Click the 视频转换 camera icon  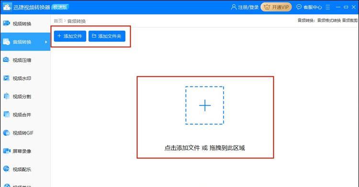point(6,23)
